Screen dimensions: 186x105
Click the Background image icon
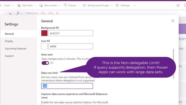(84, 5)
